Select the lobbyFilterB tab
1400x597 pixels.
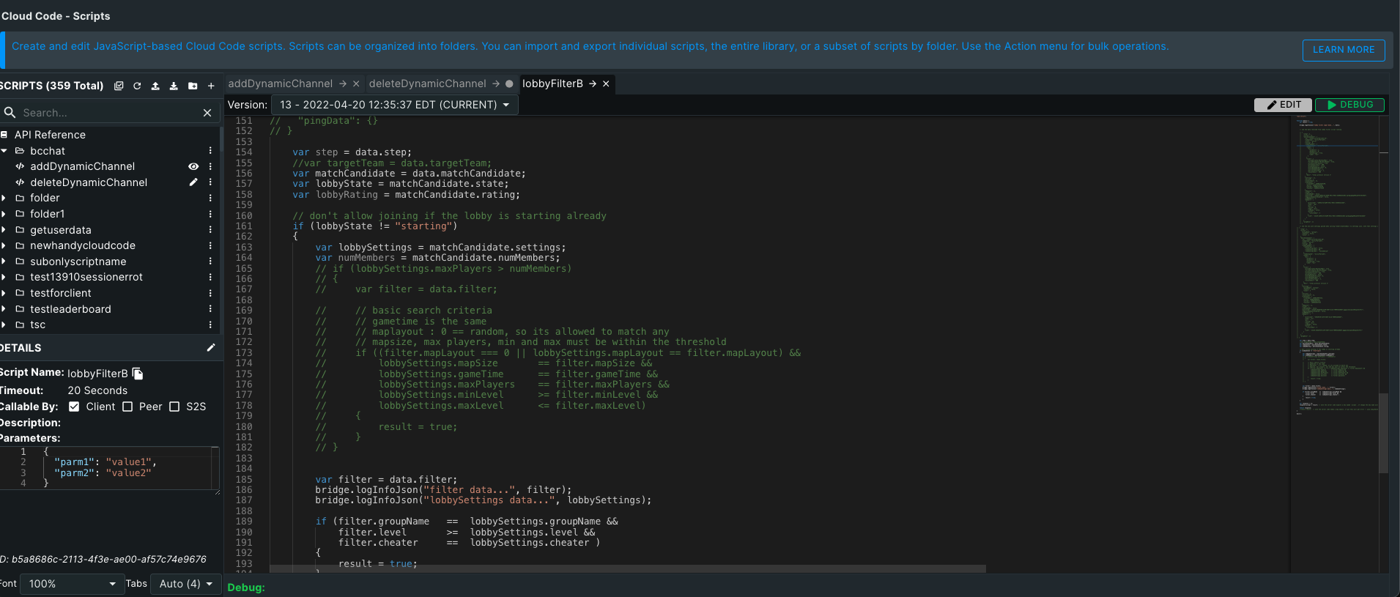click(552, 84)
